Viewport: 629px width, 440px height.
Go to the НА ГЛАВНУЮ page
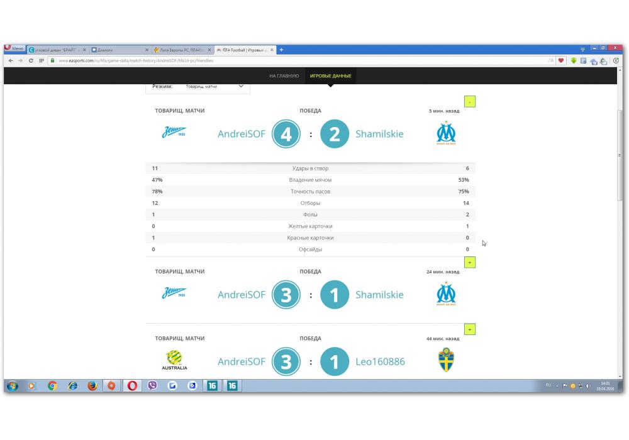coord(284,76)
